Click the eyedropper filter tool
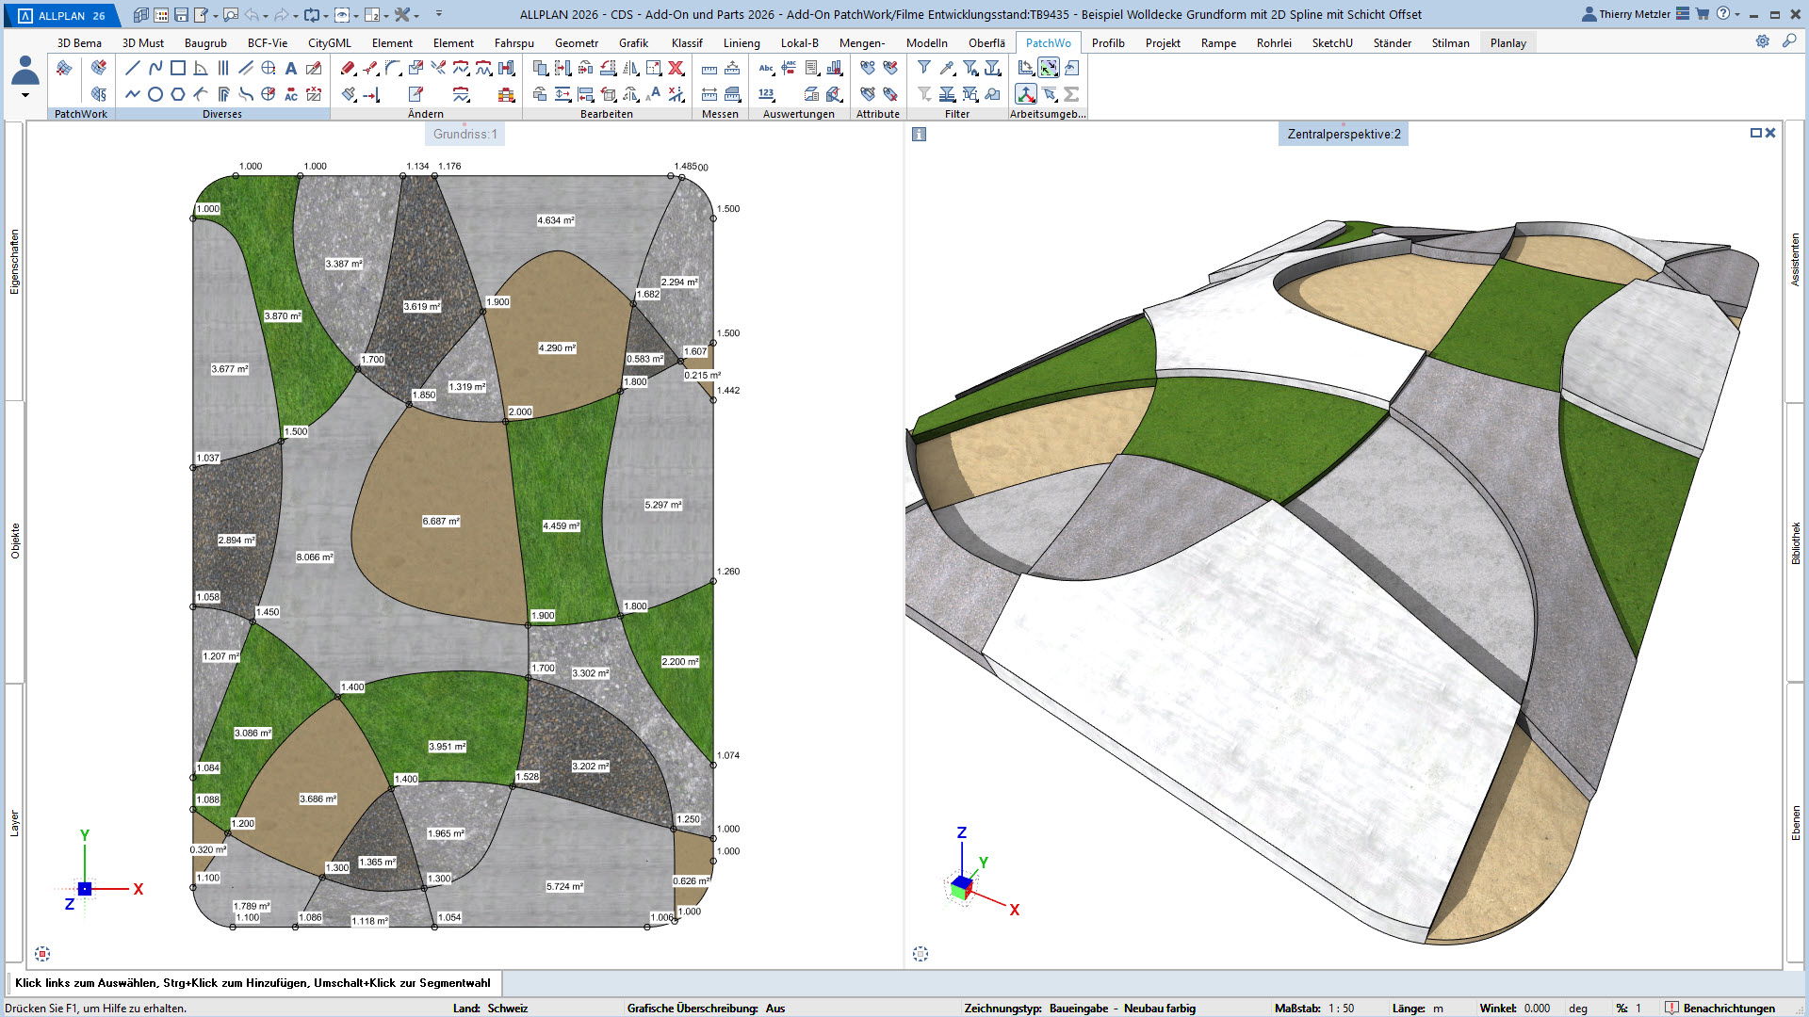Screen dimensions: 1809x1017 pos(947,68)
